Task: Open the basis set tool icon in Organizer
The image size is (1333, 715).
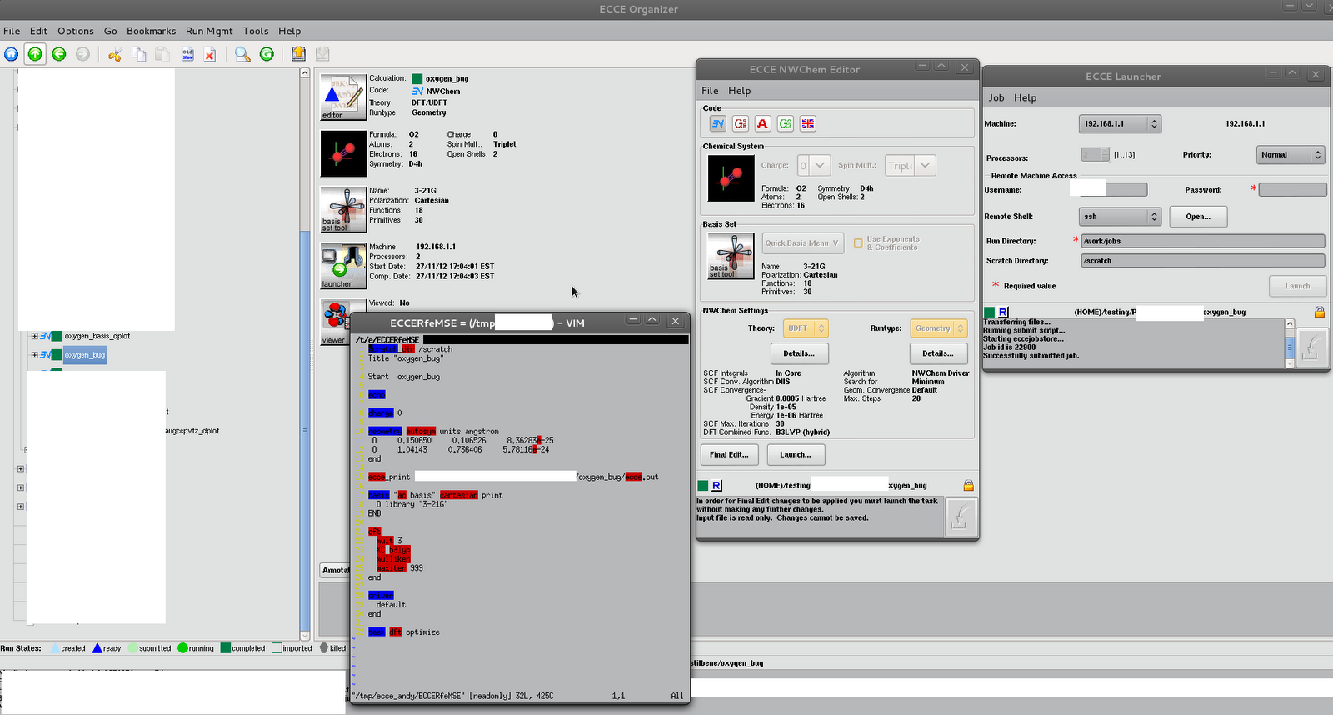Action: [343, 209]
